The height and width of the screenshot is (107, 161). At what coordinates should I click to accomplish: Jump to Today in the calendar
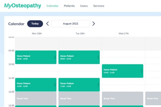click(35, 24)
